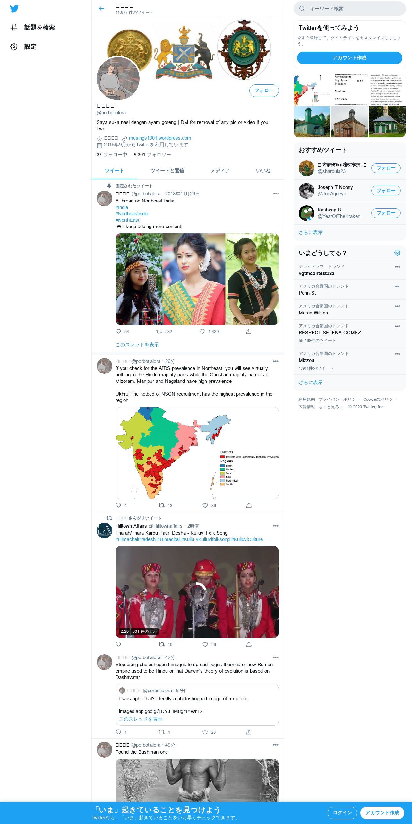Follow the @porbotialora profile
412x824 pixels.
coord(264,90)
